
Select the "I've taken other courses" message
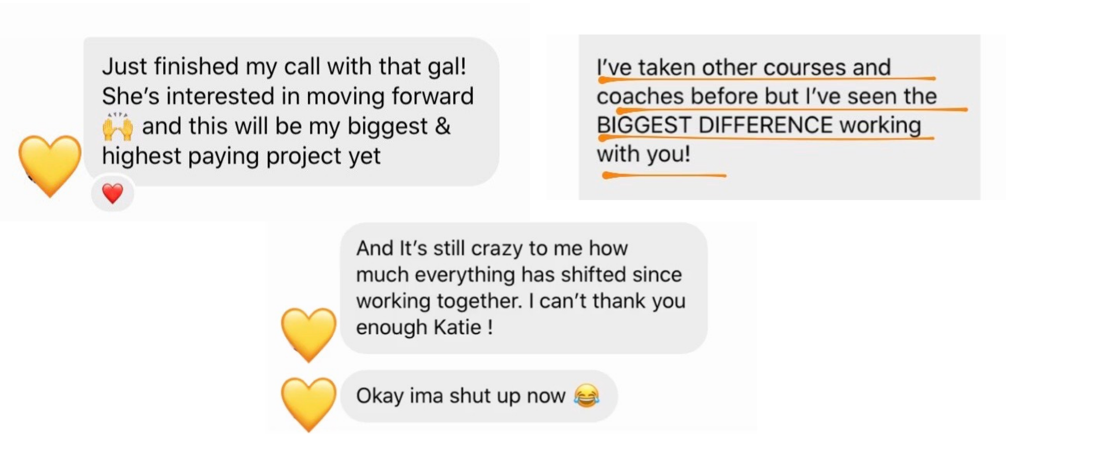(779, 117)
